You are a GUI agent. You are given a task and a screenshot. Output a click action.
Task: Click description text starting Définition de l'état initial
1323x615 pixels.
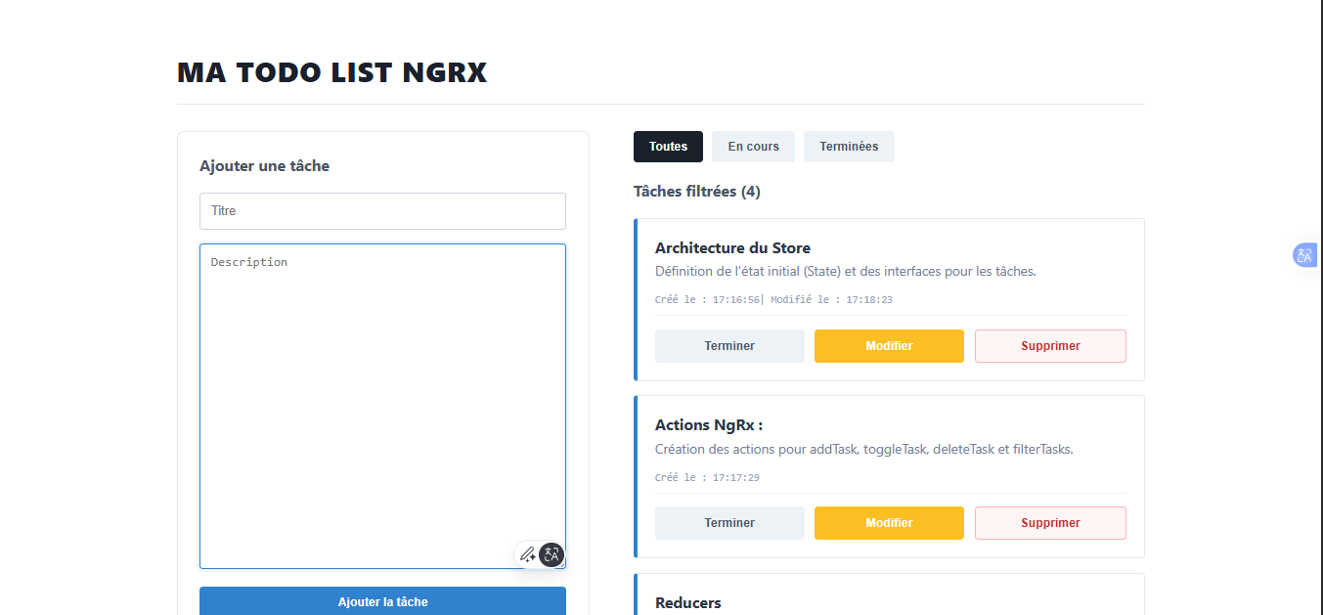[x=846, y=272]
